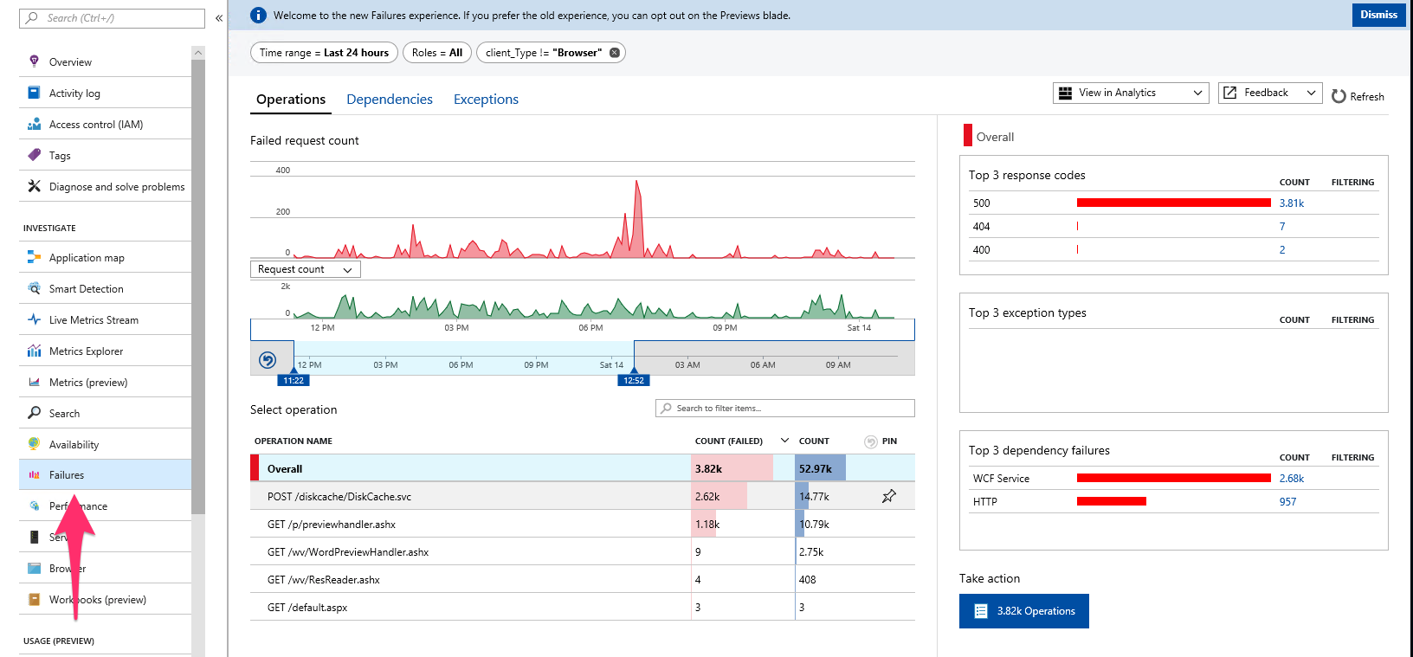The image size is (1413, 657).
Task: Remove the client_Type filter
Action: point(615,53)
